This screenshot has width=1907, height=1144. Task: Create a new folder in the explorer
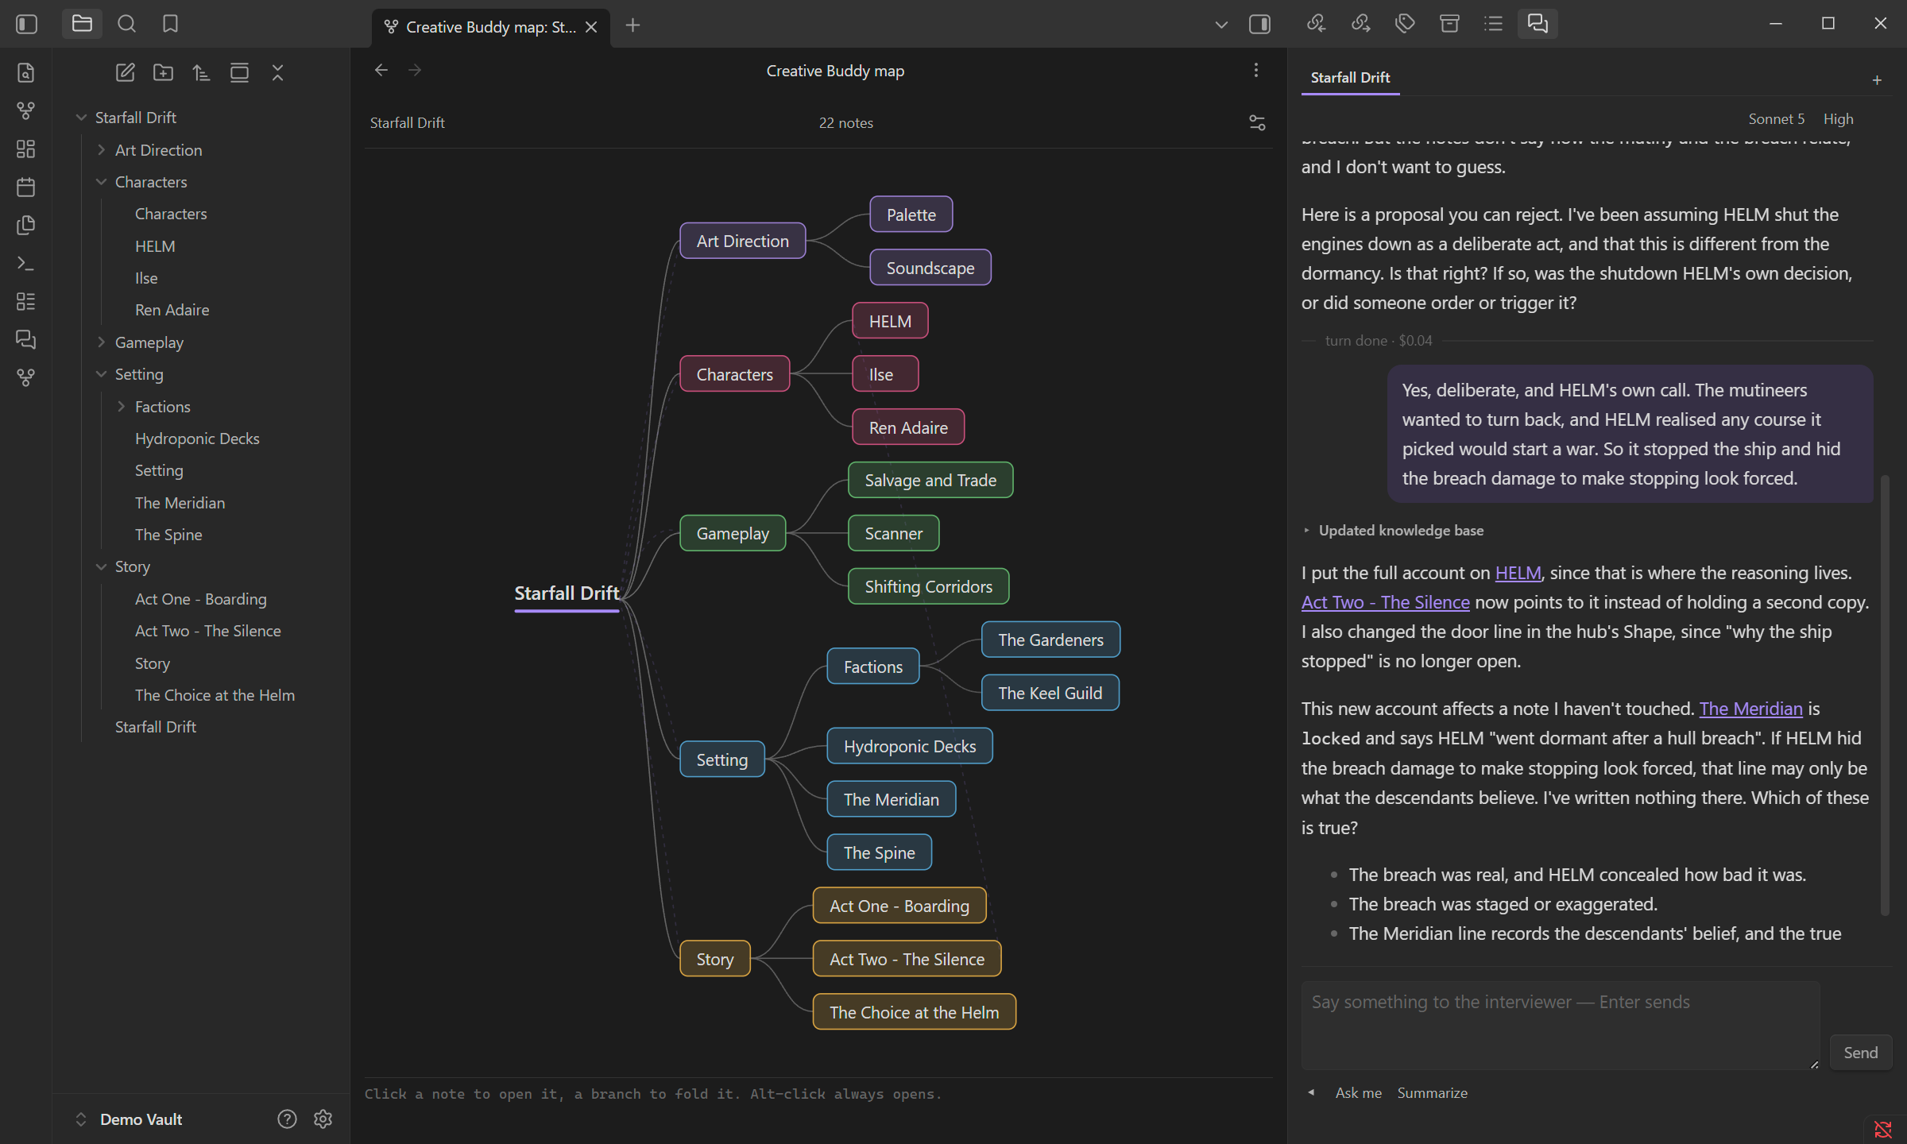163,72
